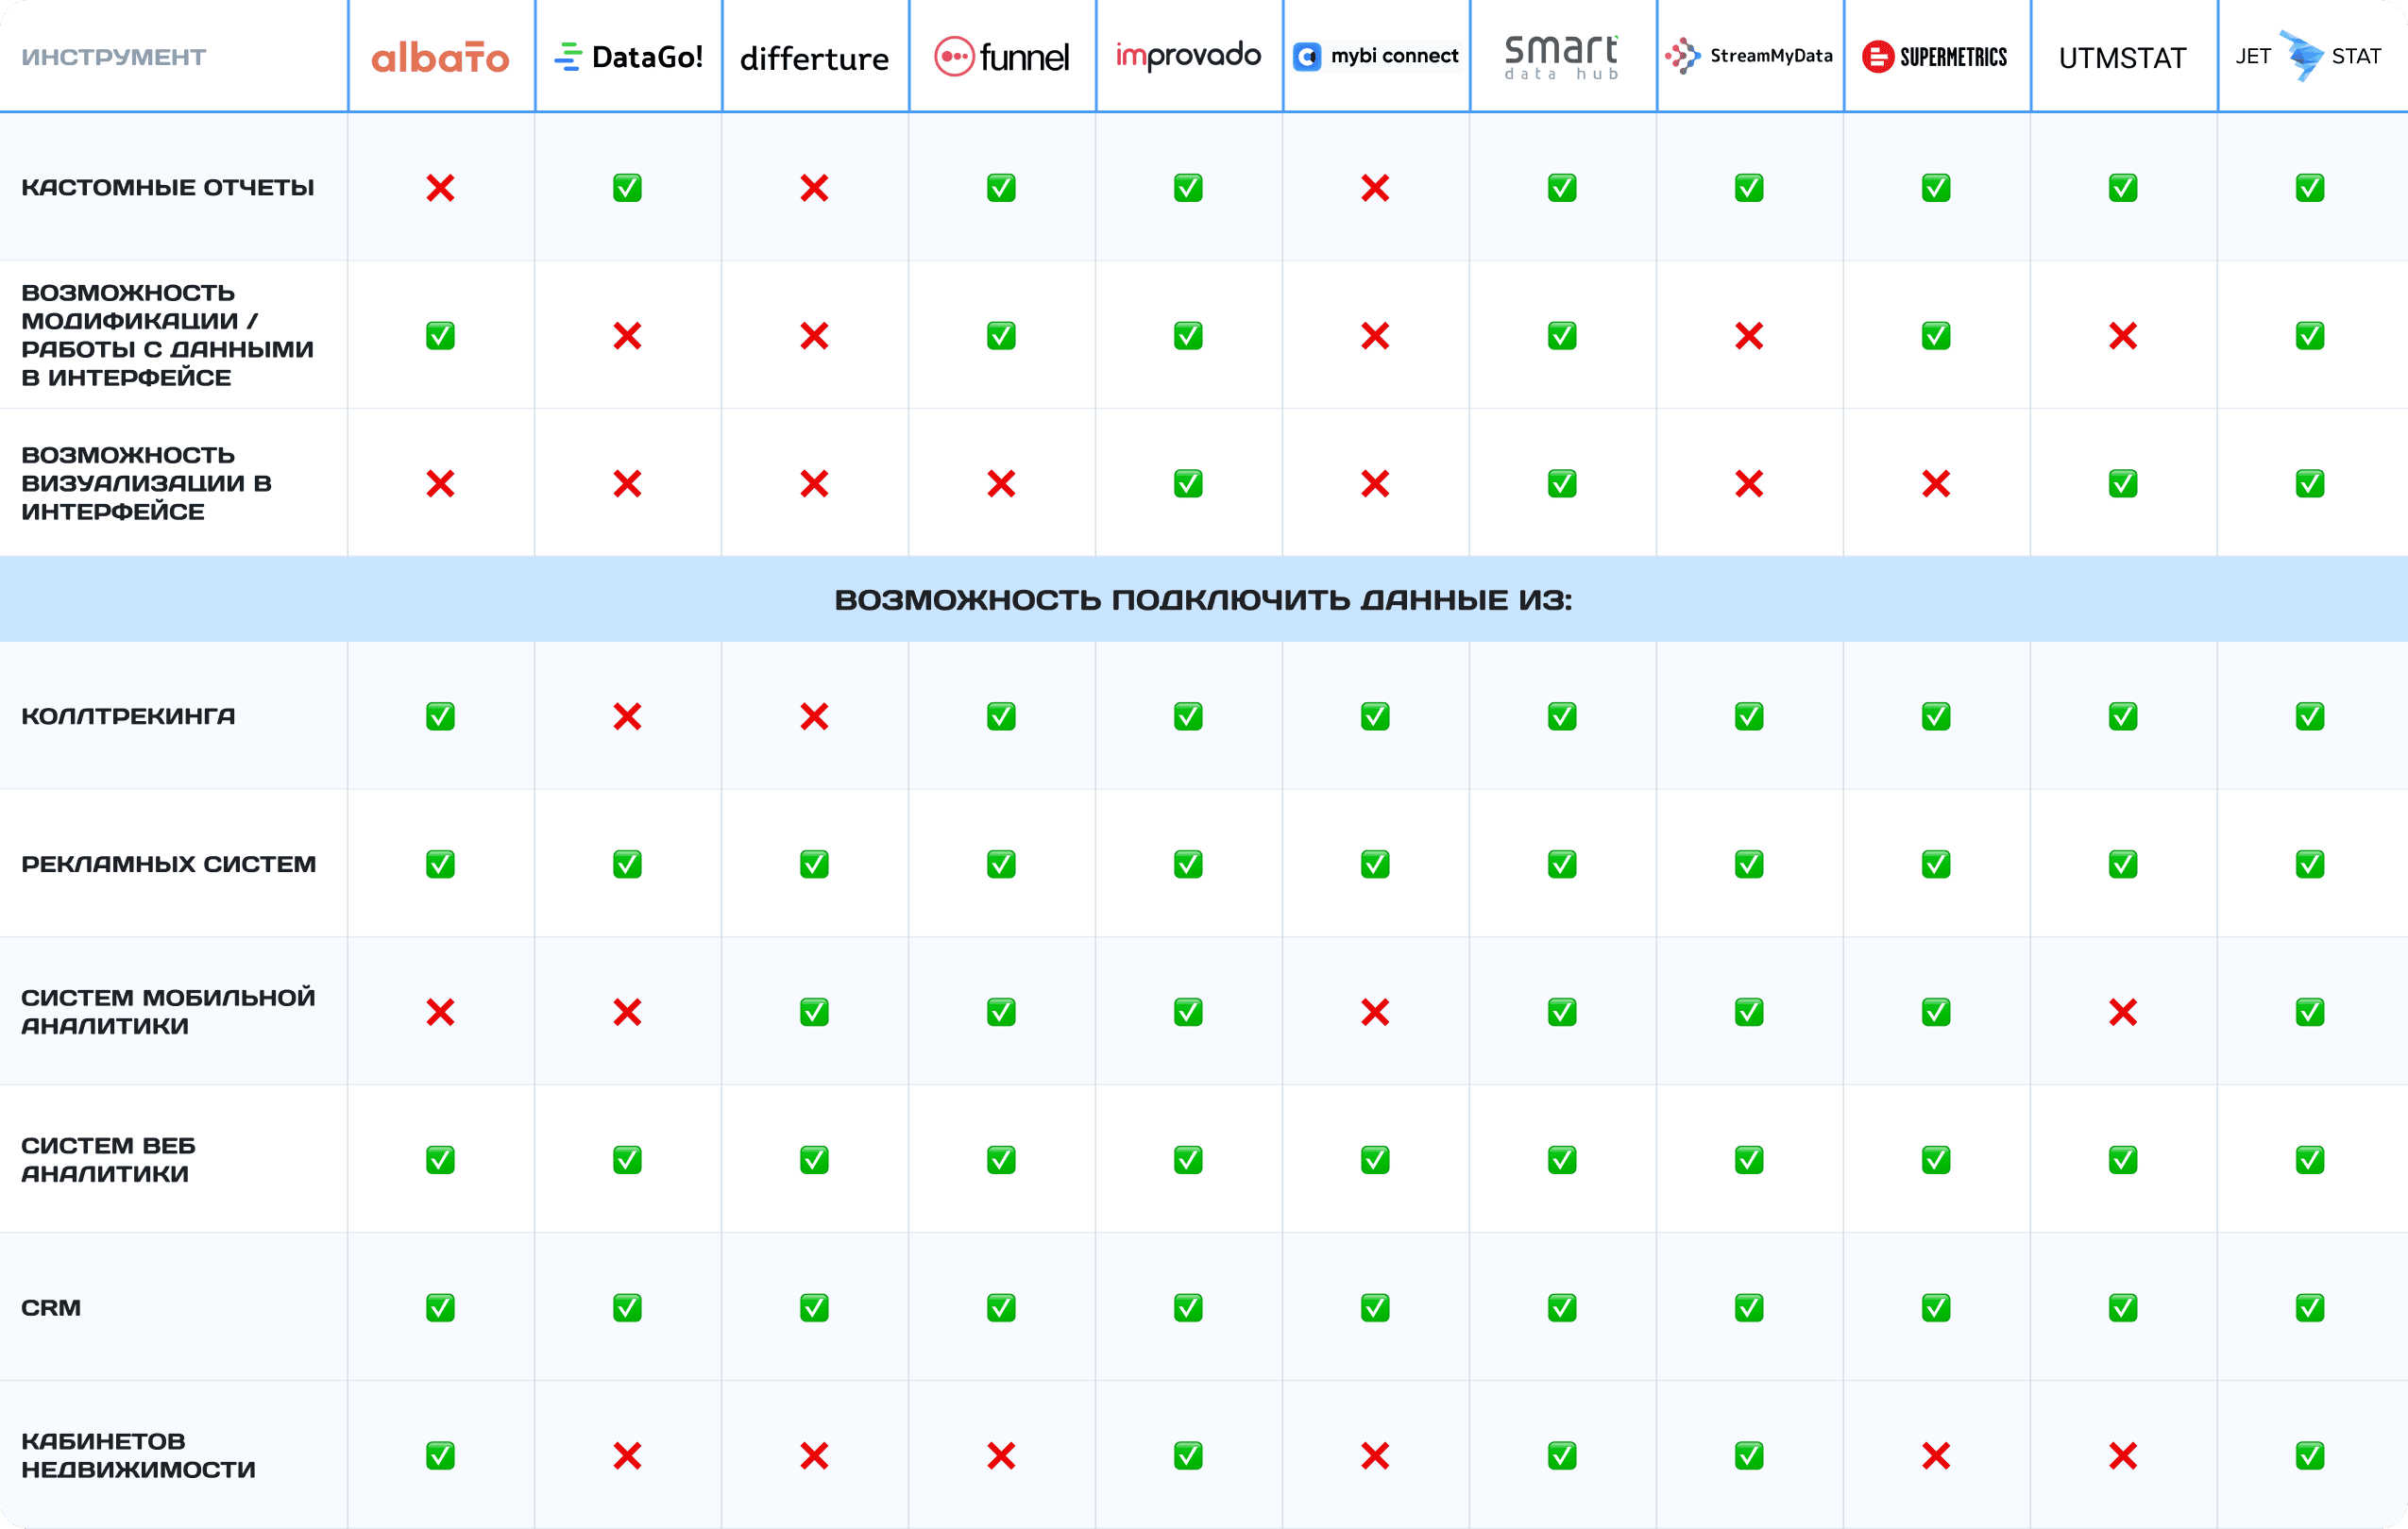Click the smart data hub logo
The image size is (2408, 1529).
(1561, 57)
